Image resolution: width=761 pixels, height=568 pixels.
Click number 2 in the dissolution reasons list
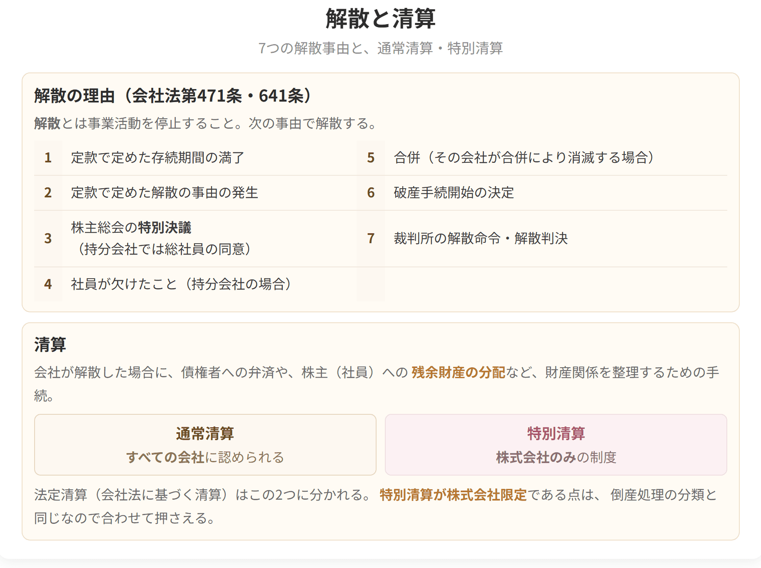click(x=48, y=193)
